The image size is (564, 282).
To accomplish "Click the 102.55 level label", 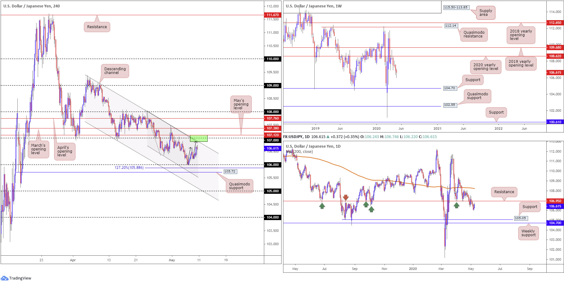I will point(450,105).
